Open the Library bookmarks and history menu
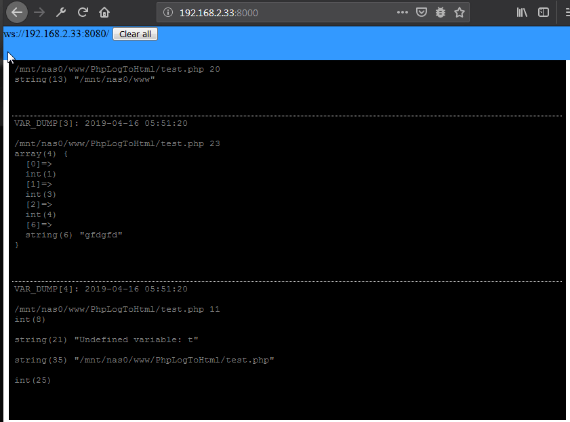Viewport: 570px width, 422px height. click(x=522, y=12)
